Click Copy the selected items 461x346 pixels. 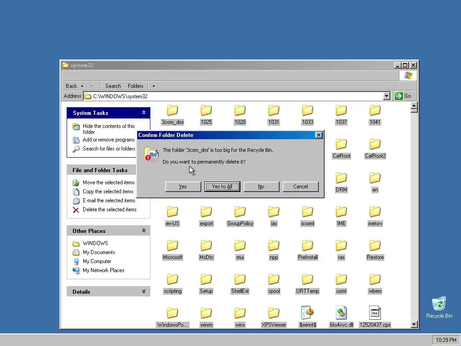(x=103, y=191)
